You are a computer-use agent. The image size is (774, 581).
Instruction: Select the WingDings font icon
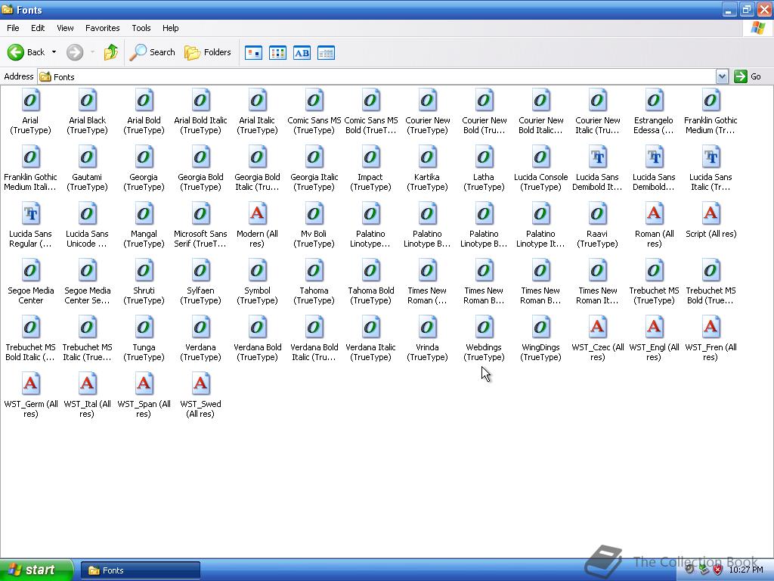pos(540,328)
